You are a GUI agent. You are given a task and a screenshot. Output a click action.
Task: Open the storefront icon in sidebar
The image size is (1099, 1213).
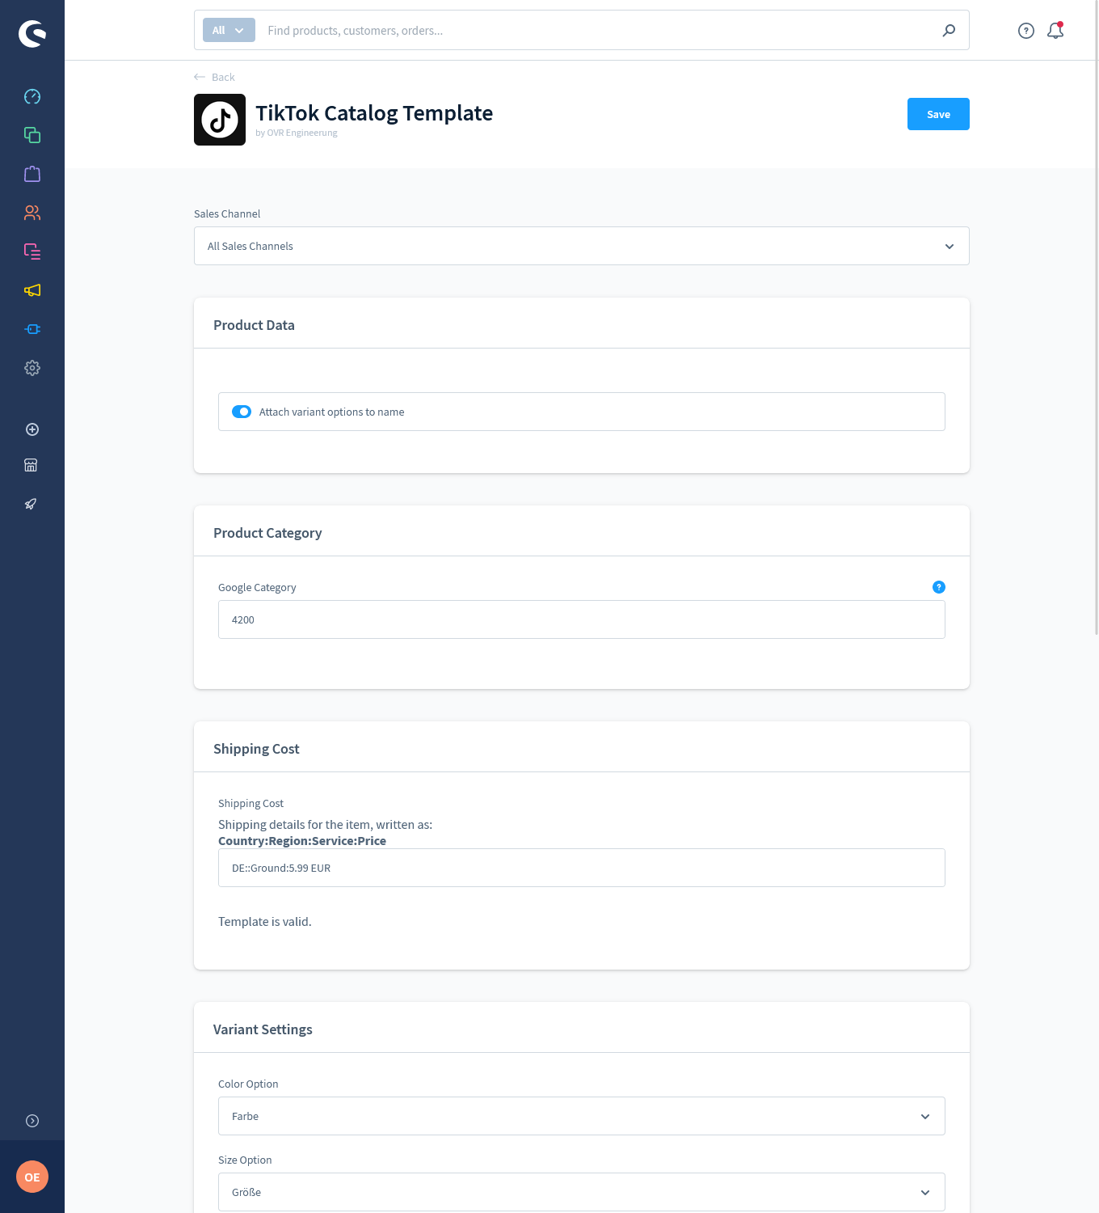(31, 465)
